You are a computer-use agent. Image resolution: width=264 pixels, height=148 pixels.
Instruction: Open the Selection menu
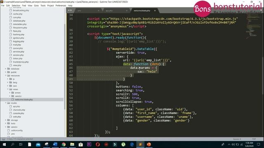[16, 5]
